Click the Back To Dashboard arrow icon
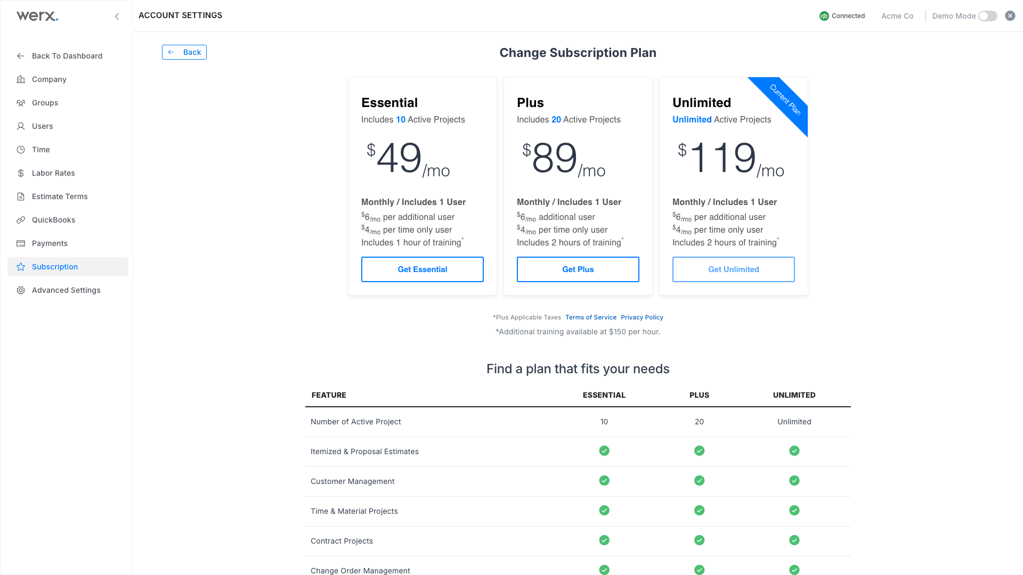Screen dimensions: 1023x575 point(21,56)
